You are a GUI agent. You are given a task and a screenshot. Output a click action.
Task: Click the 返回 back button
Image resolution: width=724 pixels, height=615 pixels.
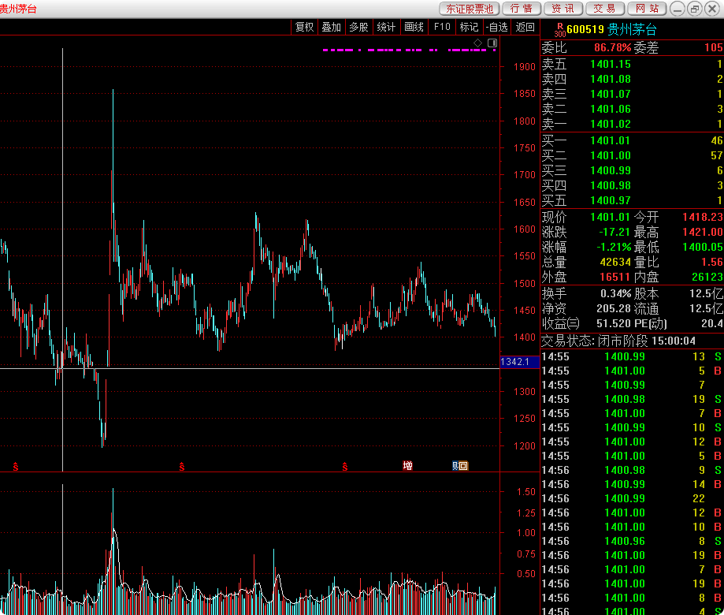point(525,28)
